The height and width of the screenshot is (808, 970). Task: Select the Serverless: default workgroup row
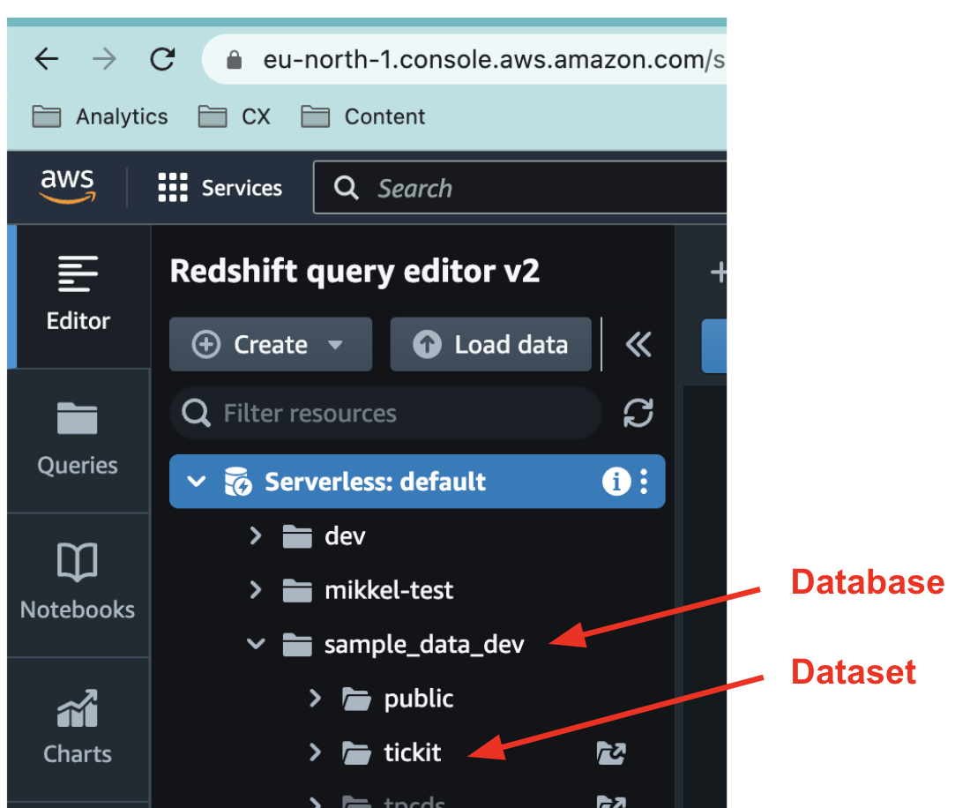tap(418, 482)
